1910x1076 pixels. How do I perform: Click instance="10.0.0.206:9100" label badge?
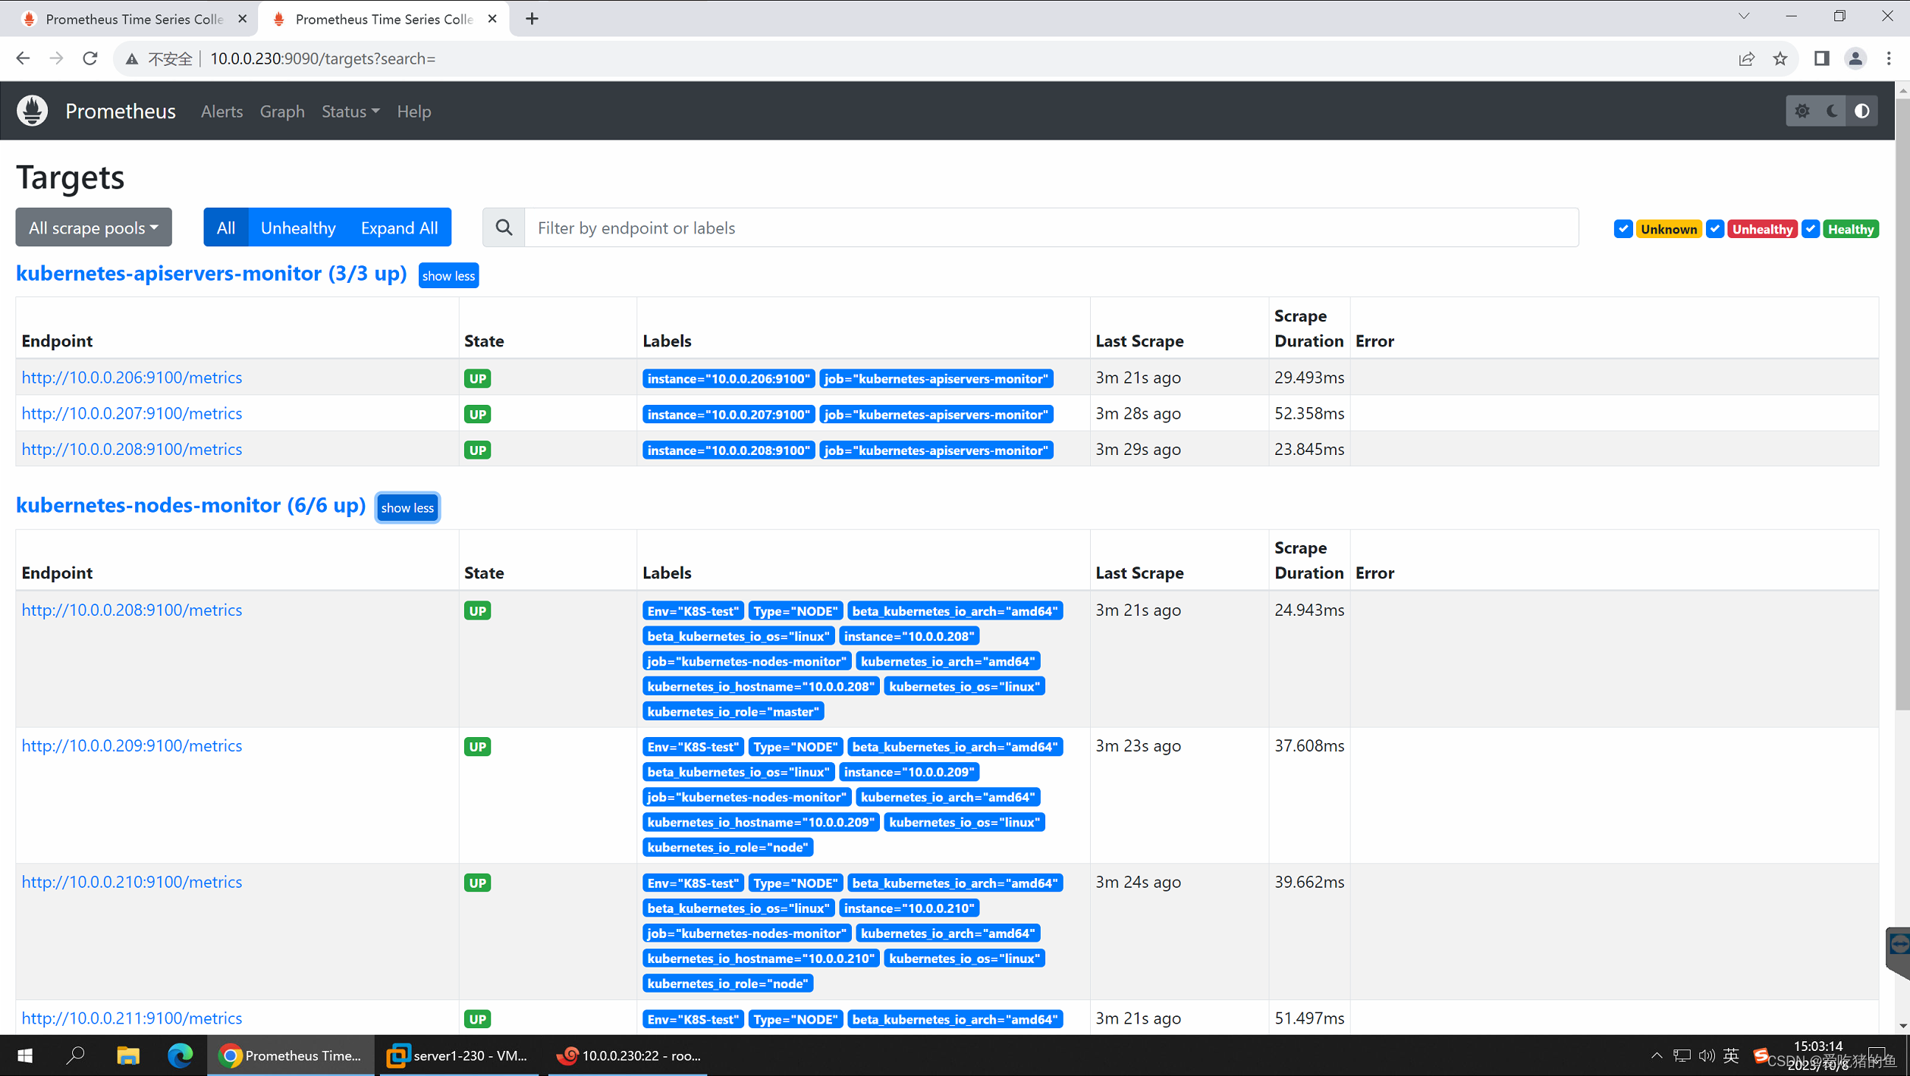point(728,378)
